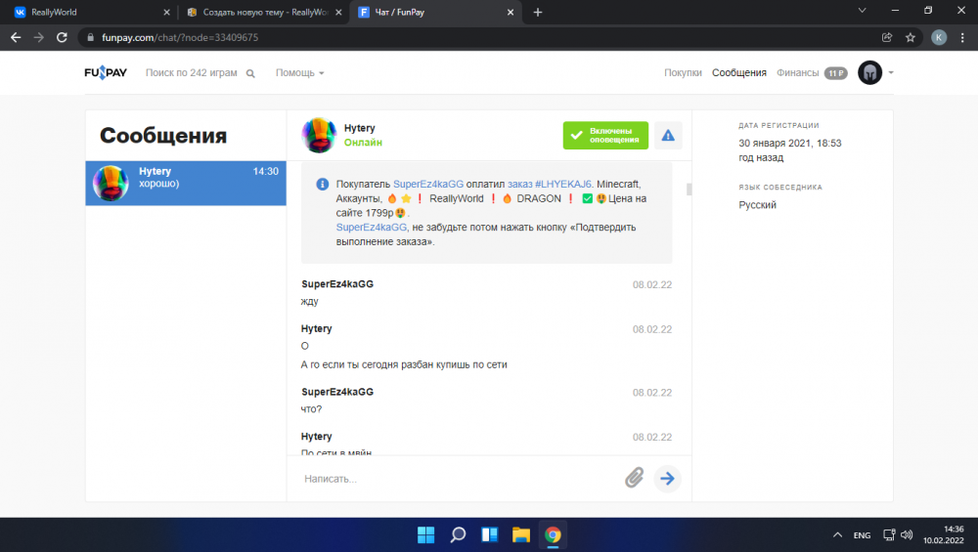
Task: Open the Помощь dropdown menu
Action: [300, 73]
